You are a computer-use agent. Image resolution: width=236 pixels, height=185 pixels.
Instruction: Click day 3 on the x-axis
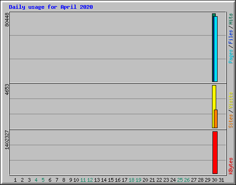pyautogui.click(x=29, y=180)
